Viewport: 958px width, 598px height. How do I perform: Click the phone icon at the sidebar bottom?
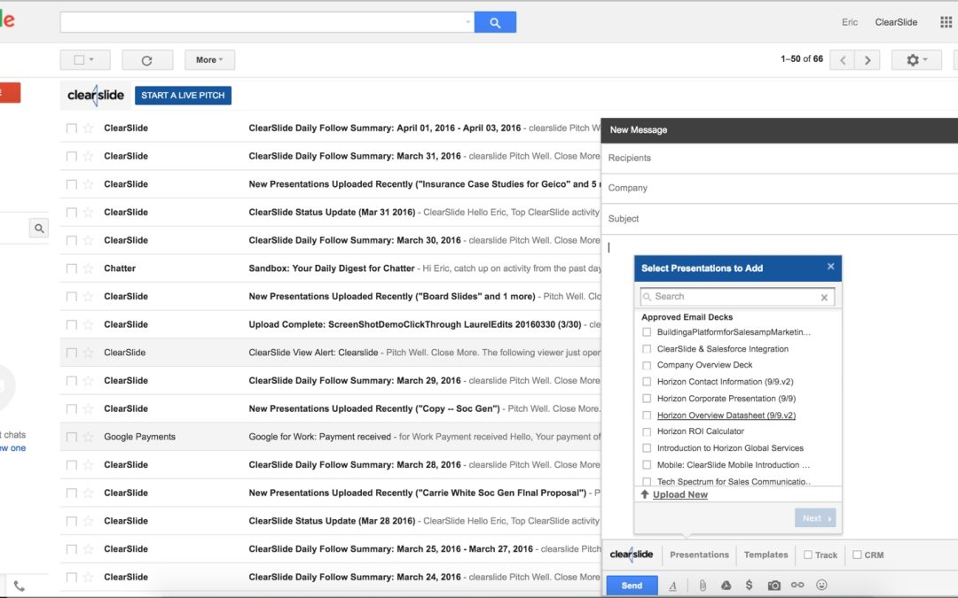coord(20,586)
